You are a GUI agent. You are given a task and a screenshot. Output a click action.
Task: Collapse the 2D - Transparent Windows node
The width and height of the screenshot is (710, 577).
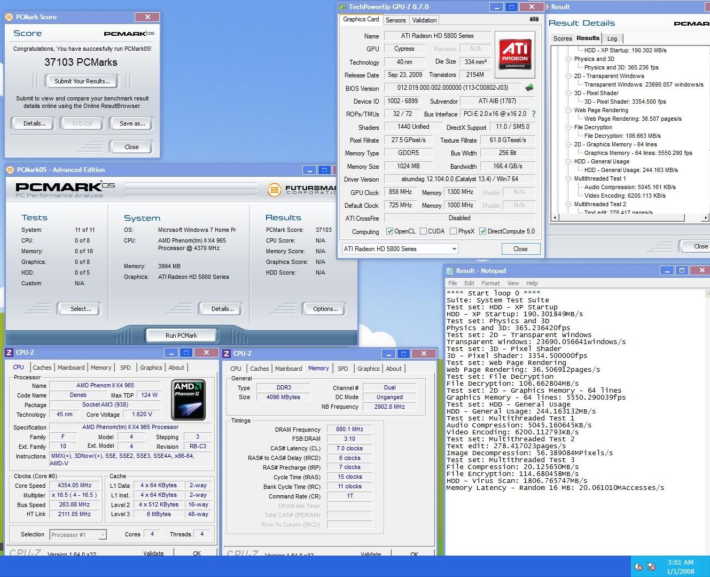point(568,76)
